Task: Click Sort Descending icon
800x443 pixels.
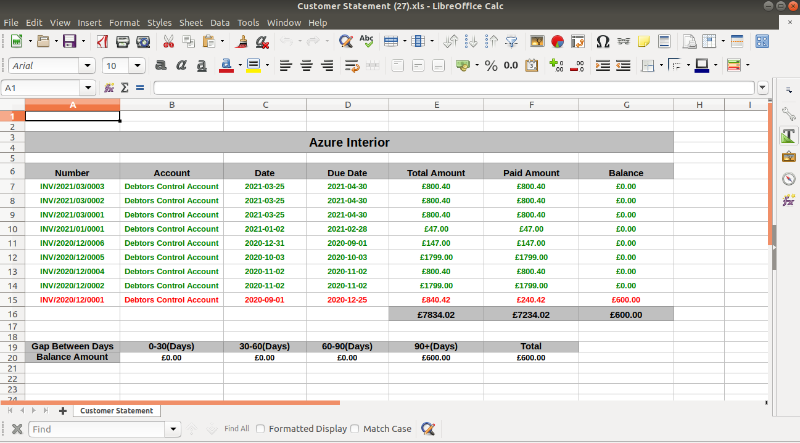Action: tap(492, 41)
